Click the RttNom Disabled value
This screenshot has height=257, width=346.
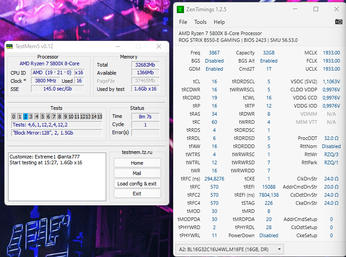click(x=331, y=146)
